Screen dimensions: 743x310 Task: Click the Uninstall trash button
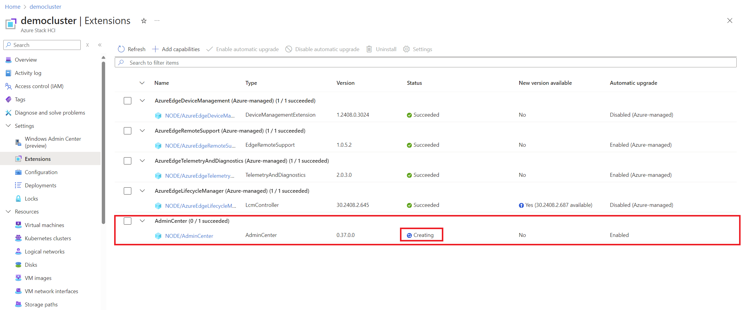coord(381,49)
